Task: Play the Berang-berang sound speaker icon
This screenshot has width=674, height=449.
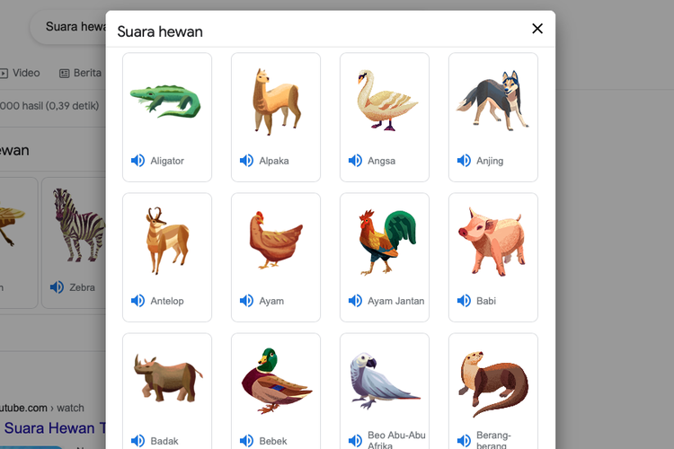Action: [464, 441]
